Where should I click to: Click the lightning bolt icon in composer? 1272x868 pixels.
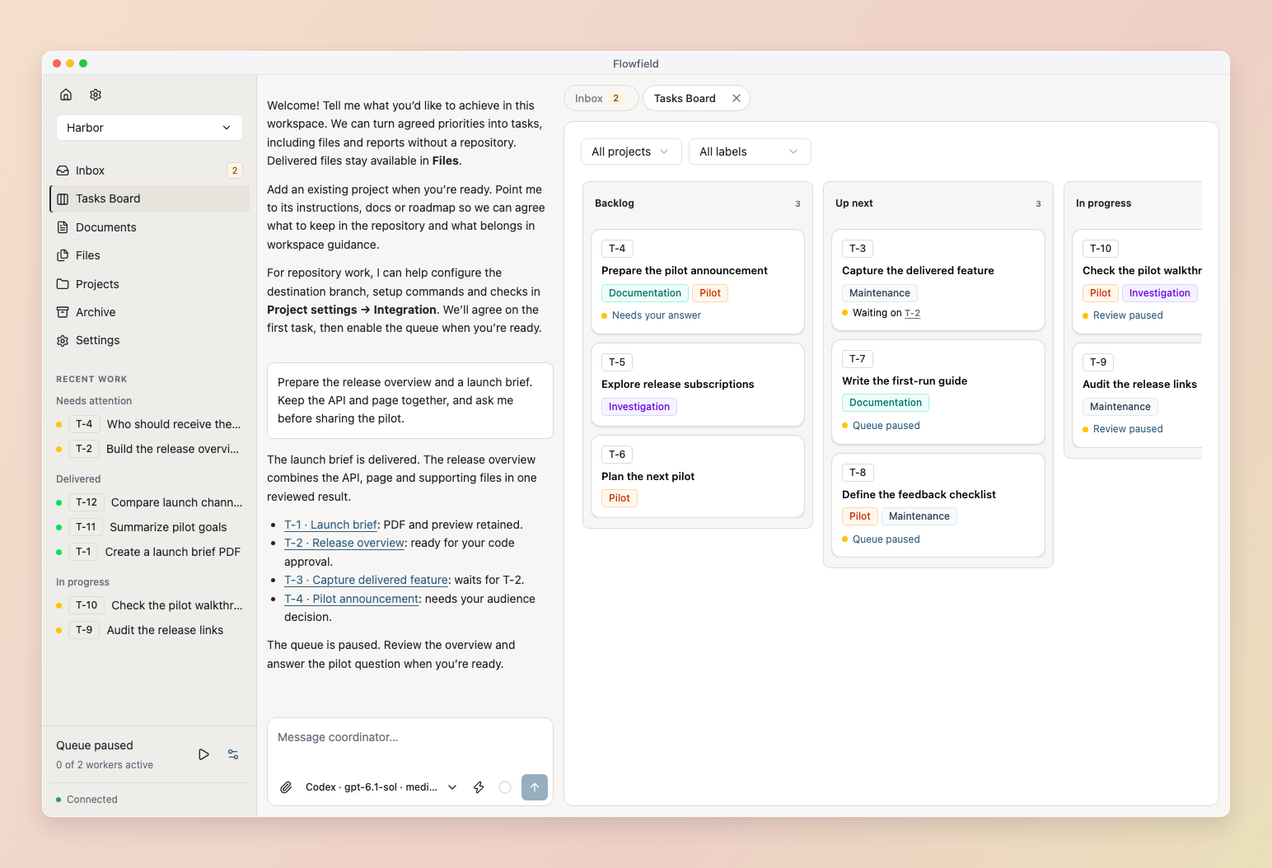(x=479, y=787)
